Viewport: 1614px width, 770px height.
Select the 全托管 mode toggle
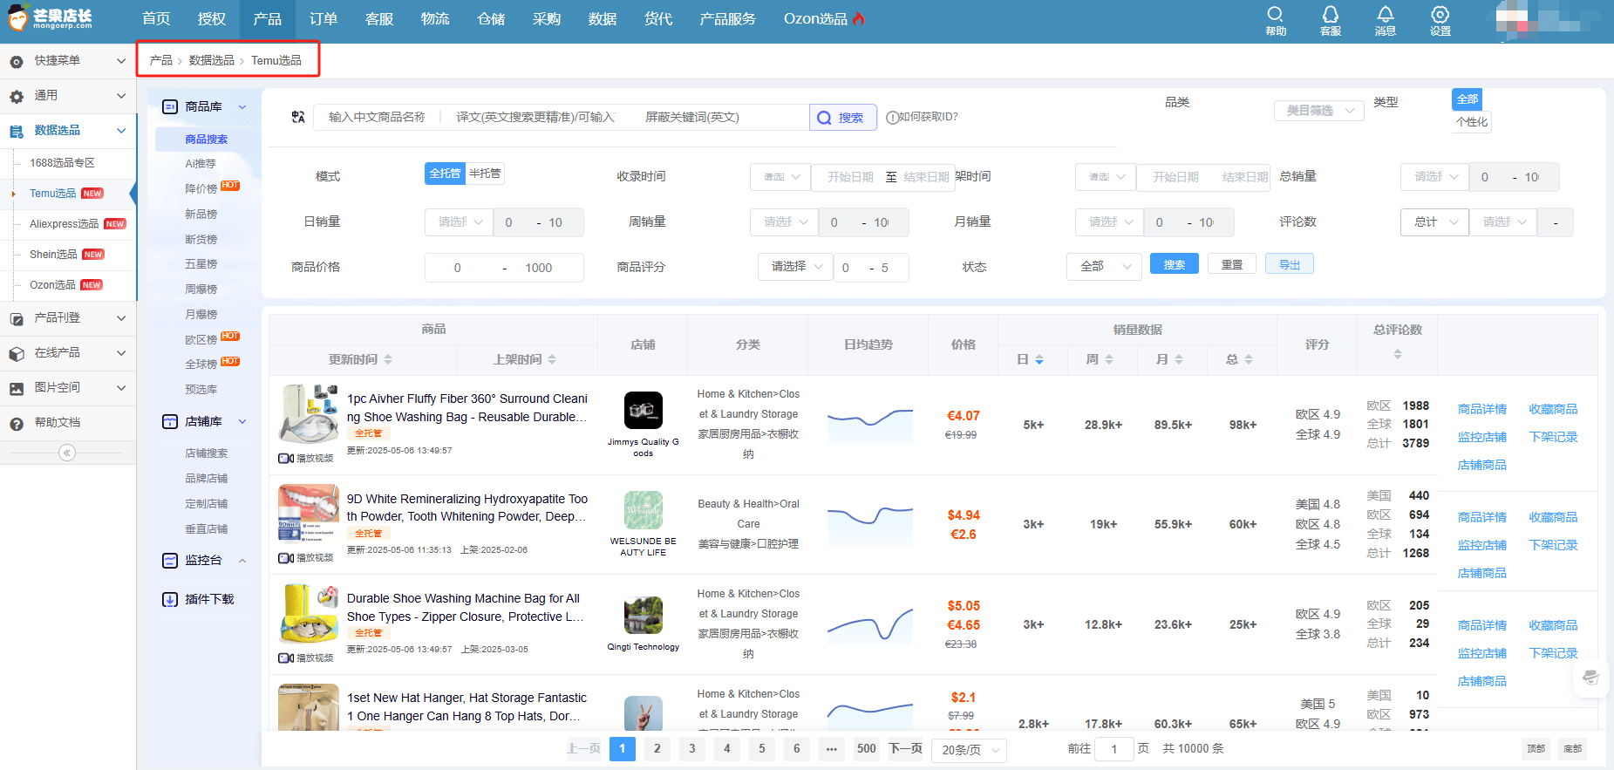point(445,174)
